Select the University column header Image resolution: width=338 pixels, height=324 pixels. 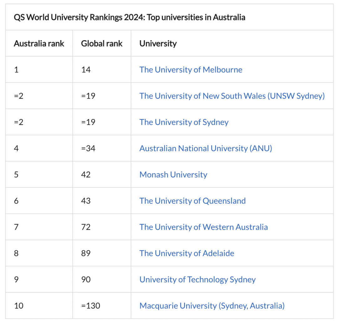click(x=158, y=44)
